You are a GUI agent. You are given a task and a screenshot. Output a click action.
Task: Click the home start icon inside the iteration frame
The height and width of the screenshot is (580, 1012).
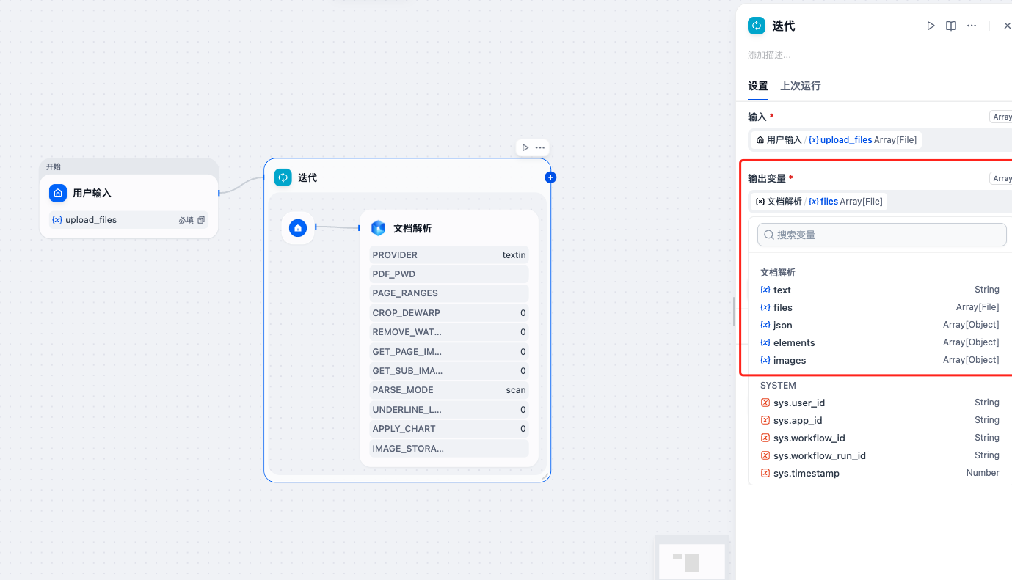298,228
